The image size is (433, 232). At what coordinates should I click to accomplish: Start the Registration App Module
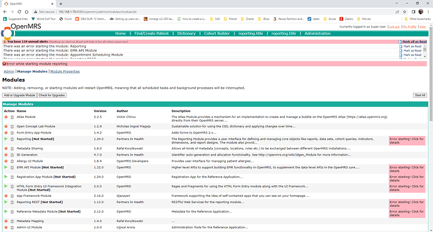tap(6, 177)
